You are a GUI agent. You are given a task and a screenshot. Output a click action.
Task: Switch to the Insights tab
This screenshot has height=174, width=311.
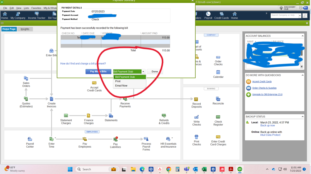(25, 29)
